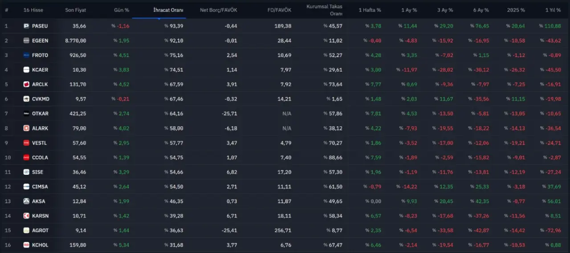Click the PASEU company logo icon
This screenshot has height=253, width=570.
[26, 26]
